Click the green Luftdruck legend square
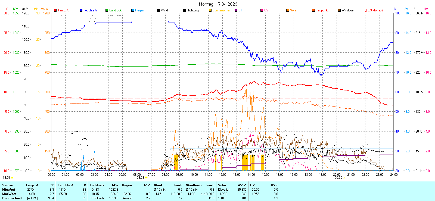The image size is (435, 201). point(107,10)
